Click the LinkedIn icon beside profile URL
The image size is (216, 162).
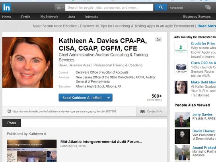(x=9, y=111)
